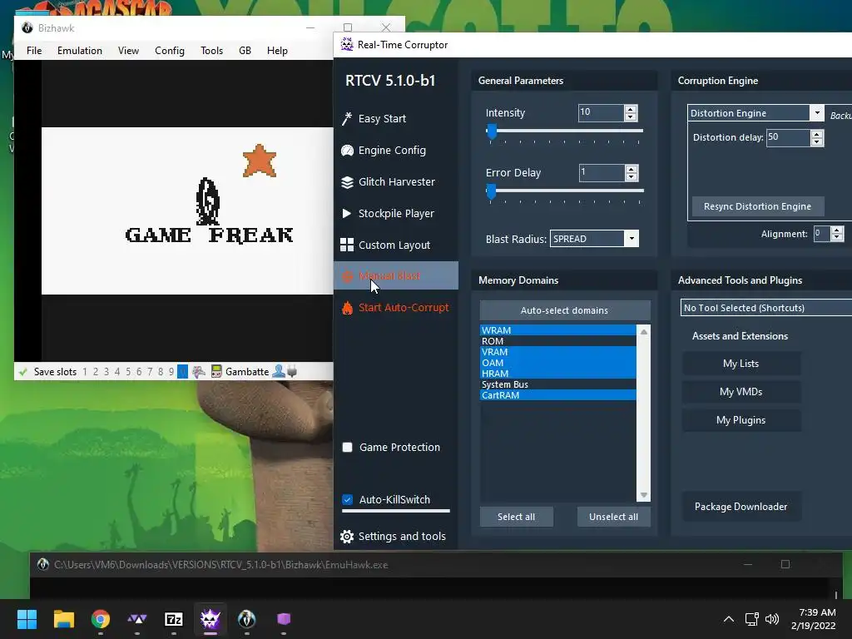852x639 pixels.
Task: Select save slot 0 in Bizhawk
Action: click(182, 372)
